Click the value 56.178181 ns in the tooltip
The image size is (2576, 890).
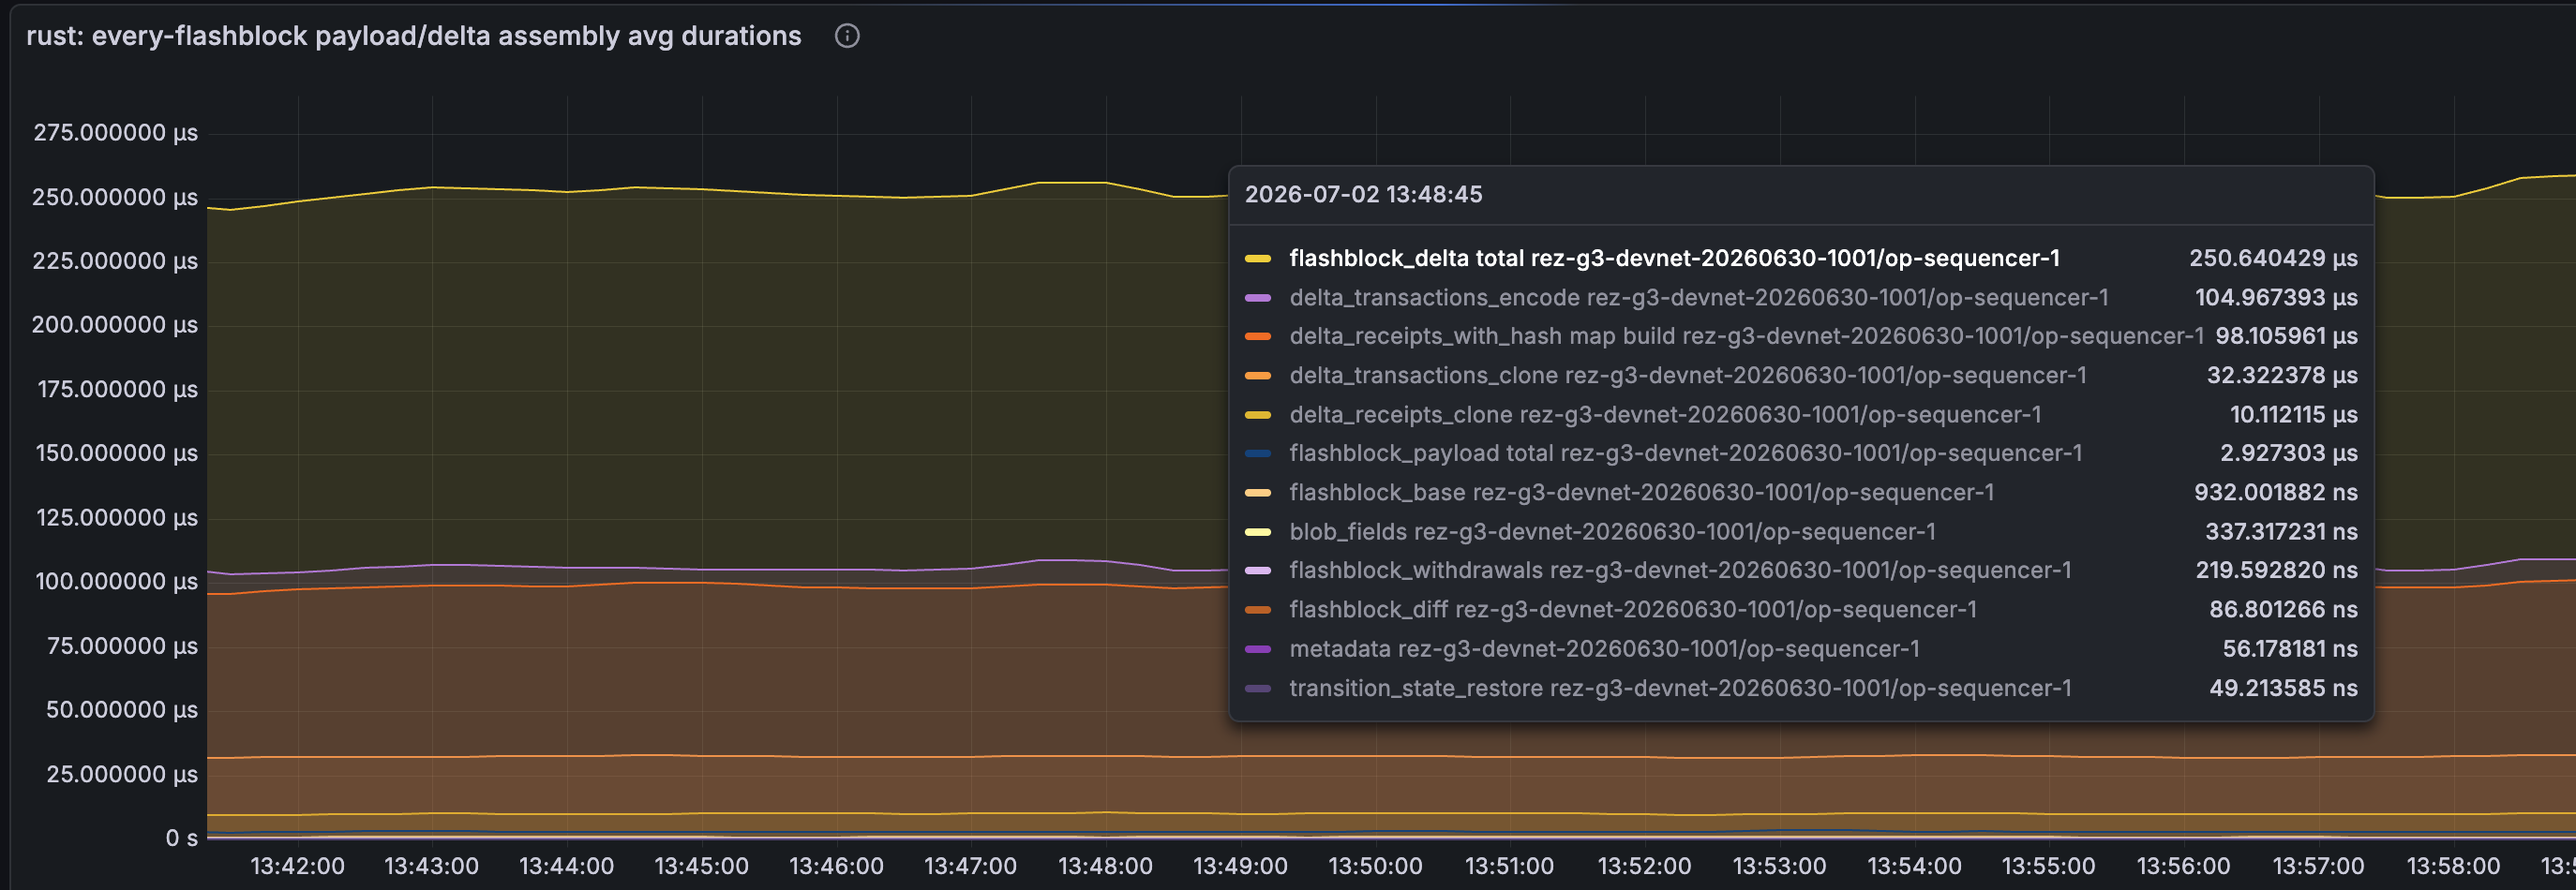pos(2290,649)
